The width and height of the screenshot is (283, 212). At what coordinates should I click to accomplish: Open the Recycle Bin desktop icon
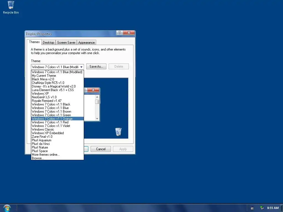coord(11,7)
